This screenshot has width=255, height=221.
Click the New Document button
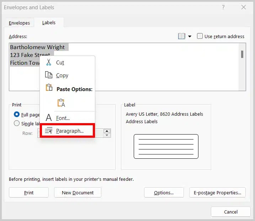[78, 193]
